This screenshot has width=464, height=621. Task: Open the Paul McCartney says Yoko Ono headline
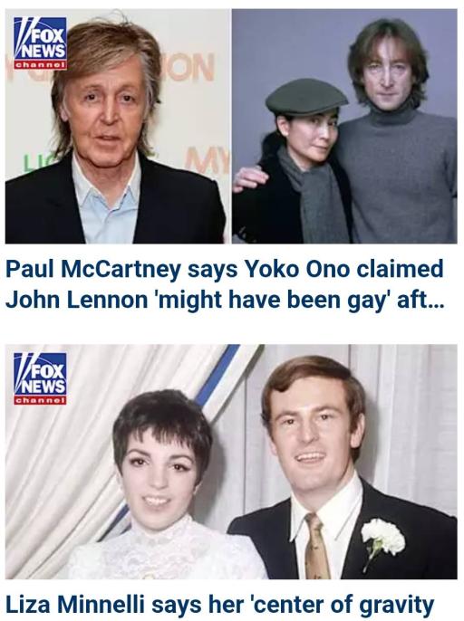click(x=225, y=284)
